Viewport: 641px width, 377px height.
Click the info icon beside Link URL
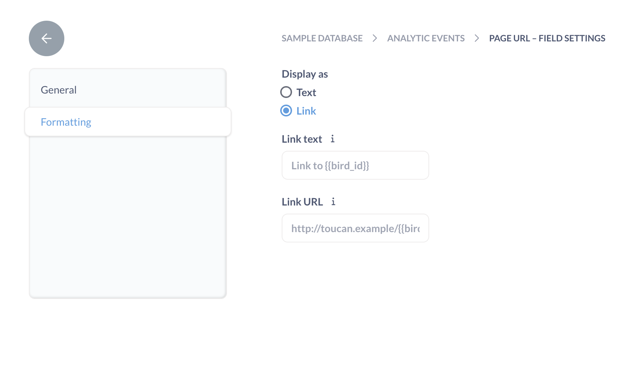pos(333,202)
